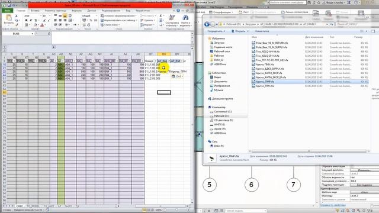Click the Back button in file dialog
This screenshot has height=213, width=379.
pyautogui.click(x=207, y=24)
